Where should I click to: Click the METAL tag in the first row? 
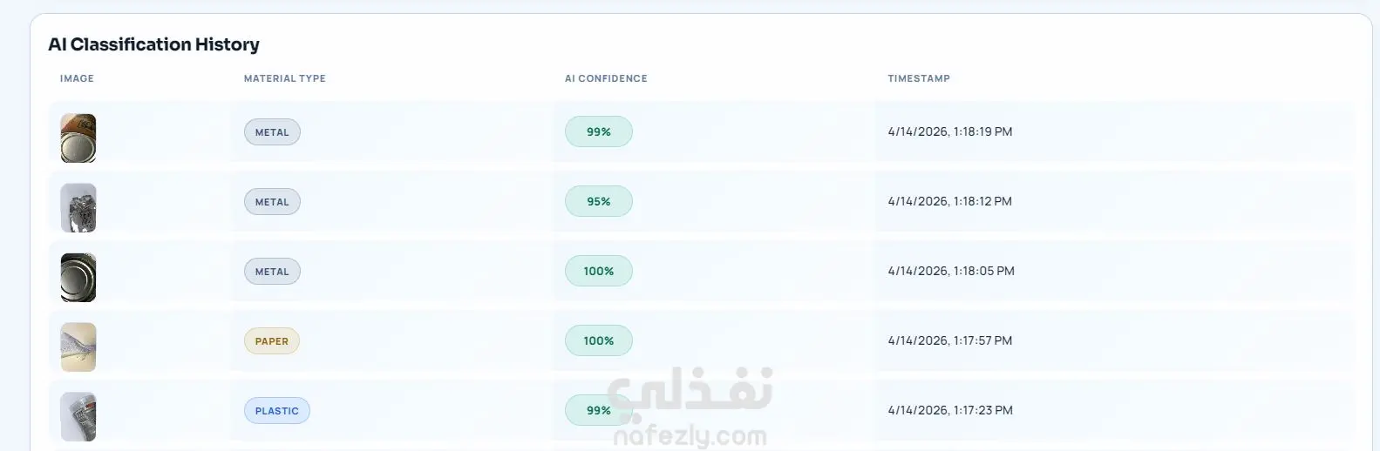coord(272,132)
